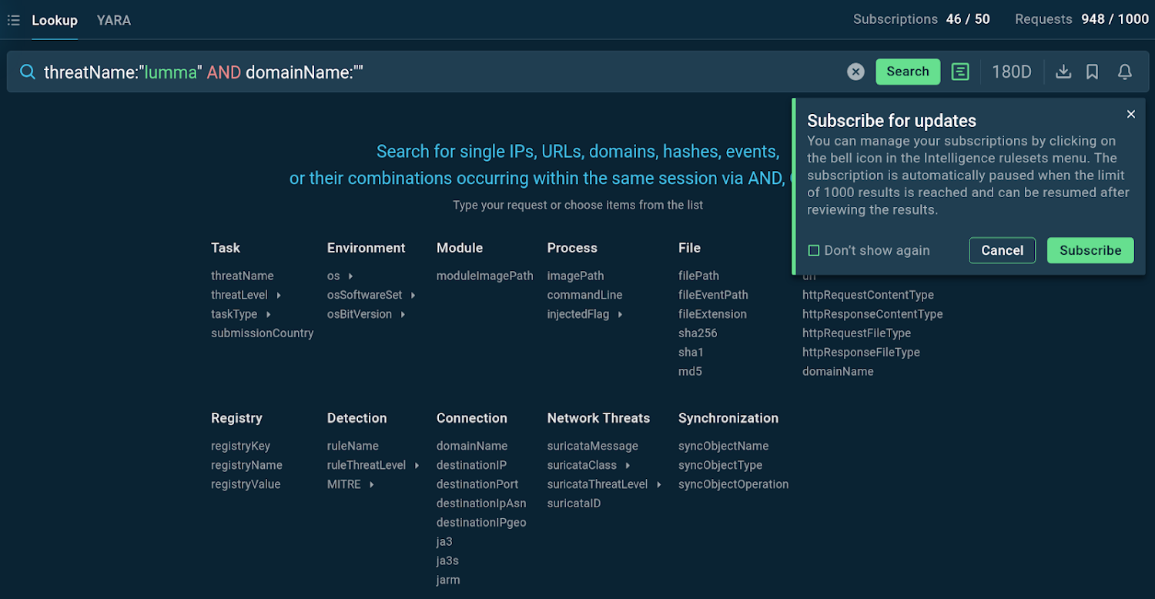
Task: Expand the os submenu arrow
Action: tap(350, 276)
